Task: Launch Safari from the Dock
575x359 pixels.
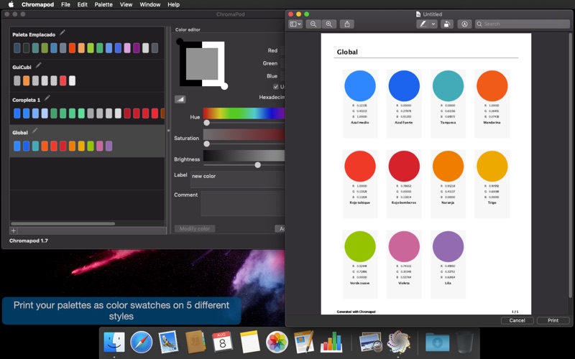Action: click(141, 342)
